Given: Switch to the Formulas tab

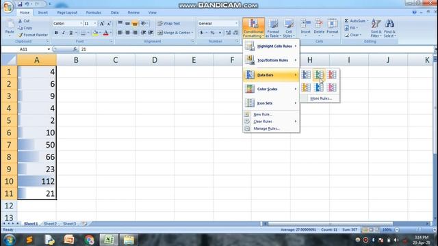Looking at the screenshot, I should click(x=94, y=12).
